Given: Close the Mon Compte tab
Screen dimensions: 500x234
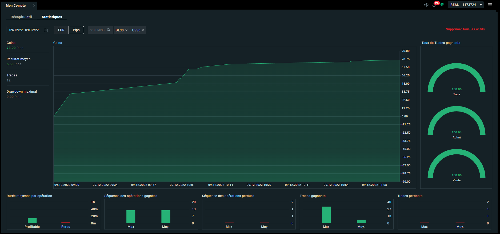Looking at the screenshot, I should 34,6.
